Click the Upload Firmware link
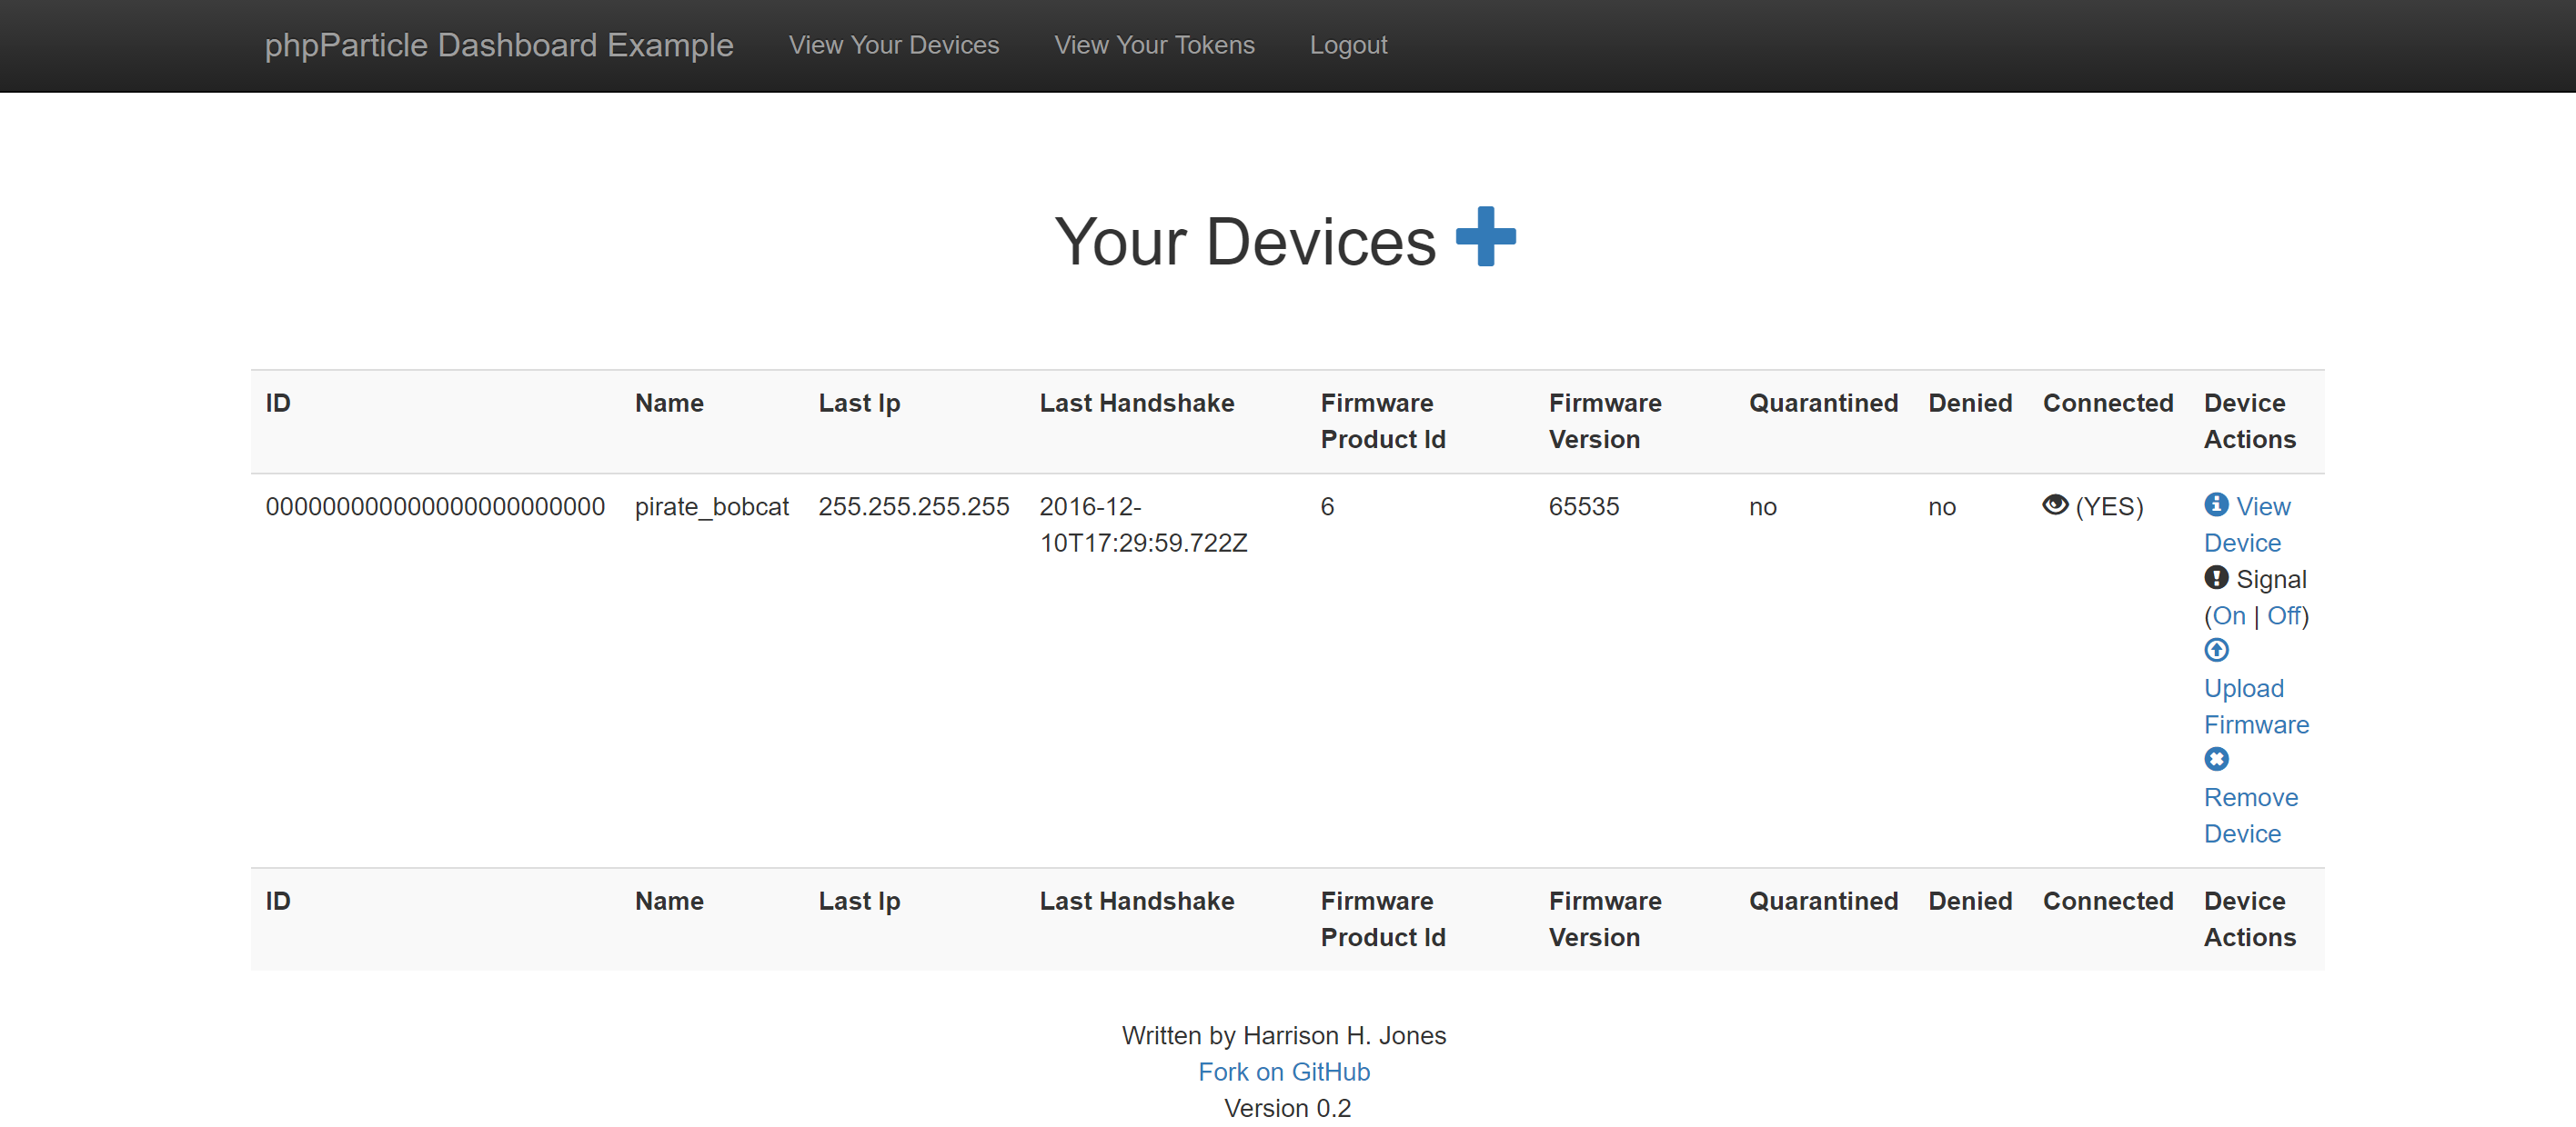The height and width of the screenshot is (1127, 2576). click(2255, 706)
